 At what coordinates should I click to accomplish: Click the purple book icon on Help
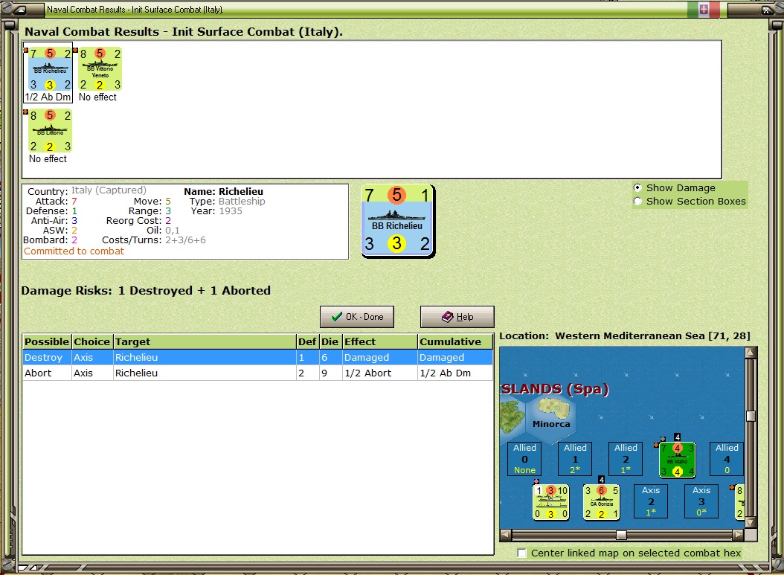coord(448,316)
